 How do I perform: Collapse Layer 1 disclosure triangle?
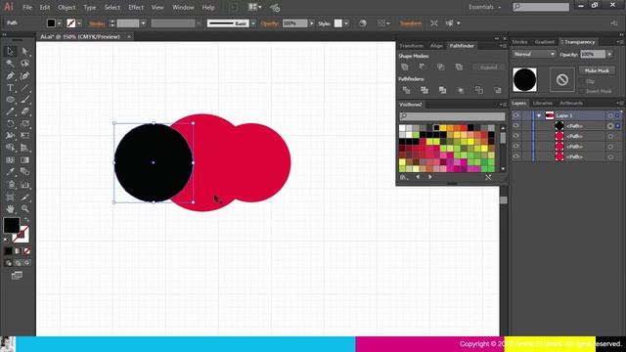coord(539,115)
